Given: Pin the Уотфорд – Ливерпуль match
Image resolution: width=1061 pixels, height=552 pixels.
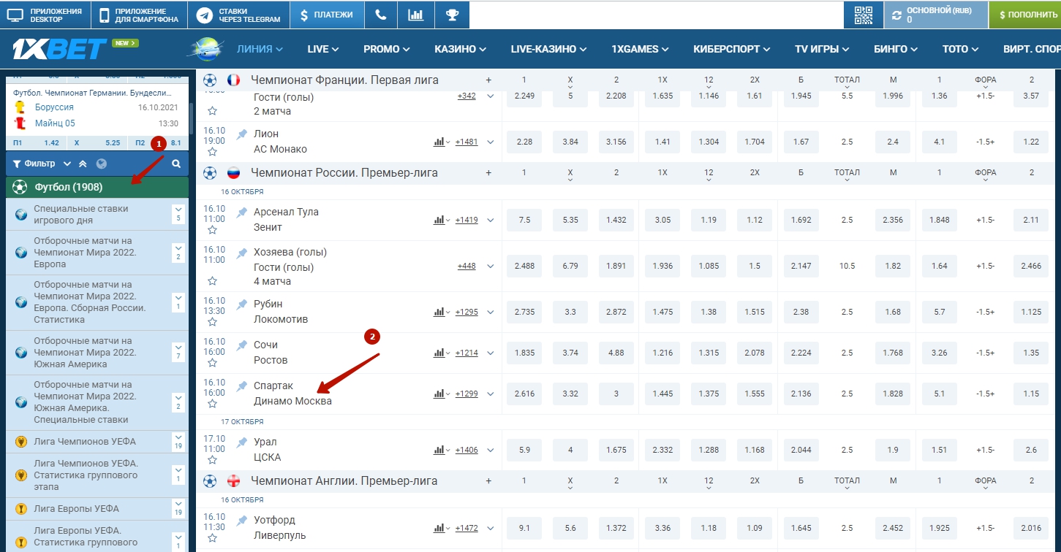Looking at the screenshot, I should coord(242,521).
